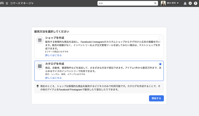
Task: Click the カタログを作成 option heading
Action: [55, 64]
